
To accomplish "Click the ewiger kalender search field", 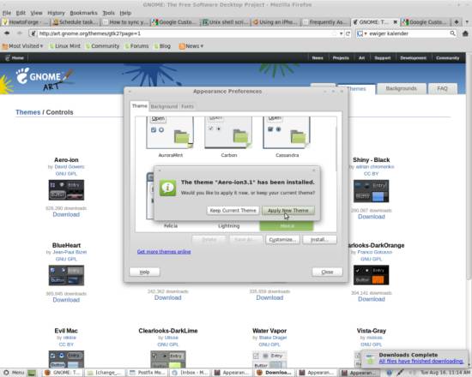I will [408, 33].
